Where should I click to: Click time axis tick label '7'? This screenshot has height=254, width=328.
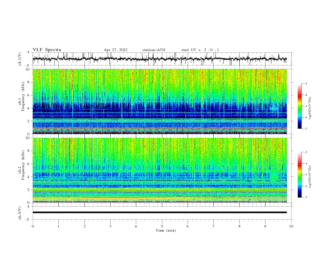coord(214,226)
